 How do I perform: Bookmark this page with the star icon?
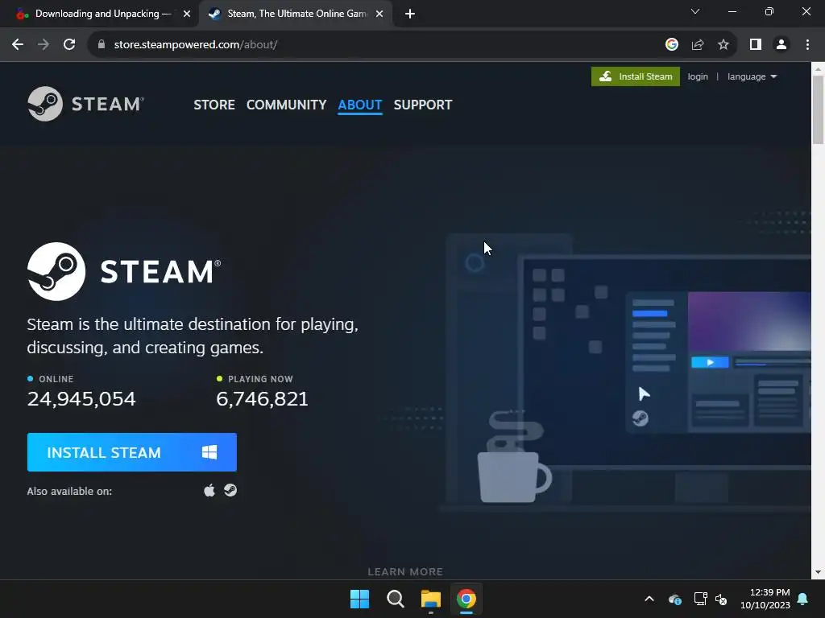pyautogui.click(x=723, y=45)
